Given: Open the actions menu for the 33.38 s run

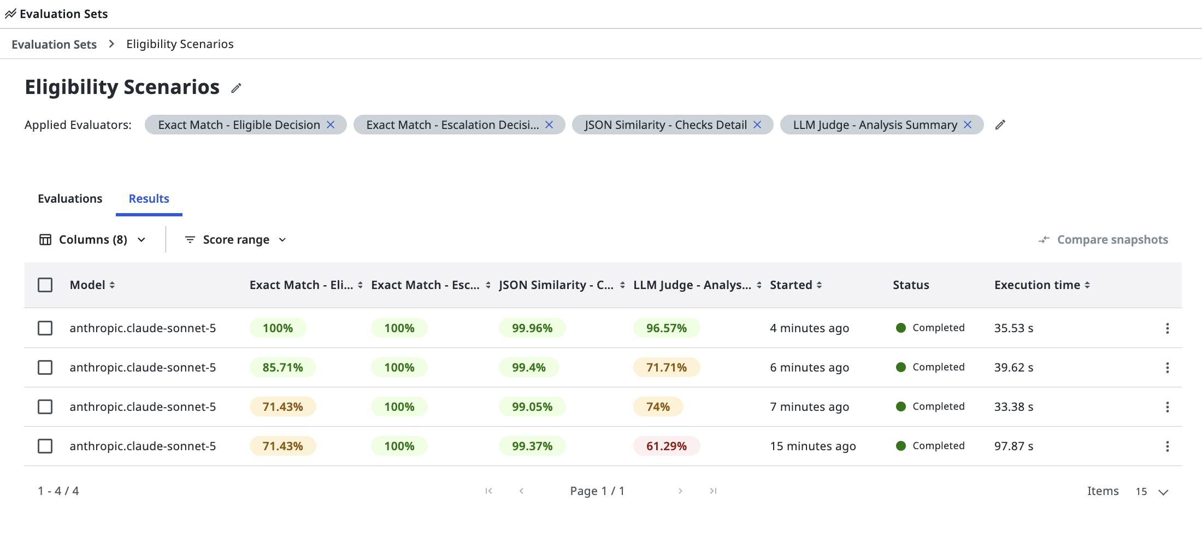Looking at the screenshot, I should [1168, 406].
